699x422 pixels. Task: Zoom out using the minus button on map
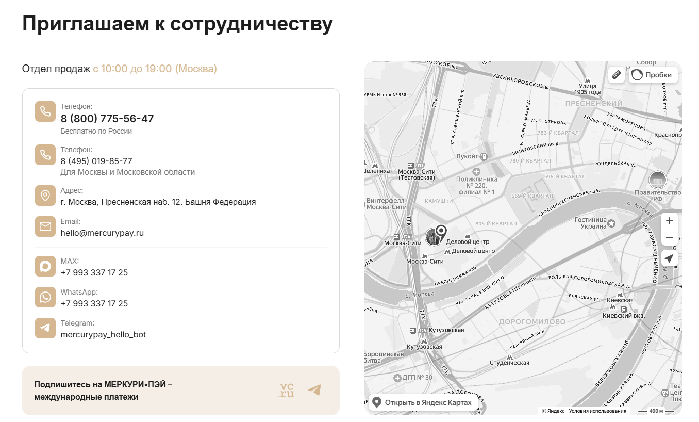pyautogui.click(x=669, y=237)
